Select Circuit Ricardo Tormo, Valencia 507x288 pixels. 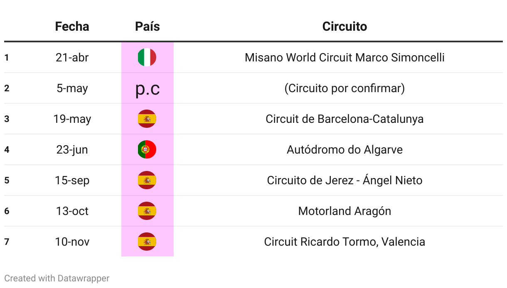(345, 242)
